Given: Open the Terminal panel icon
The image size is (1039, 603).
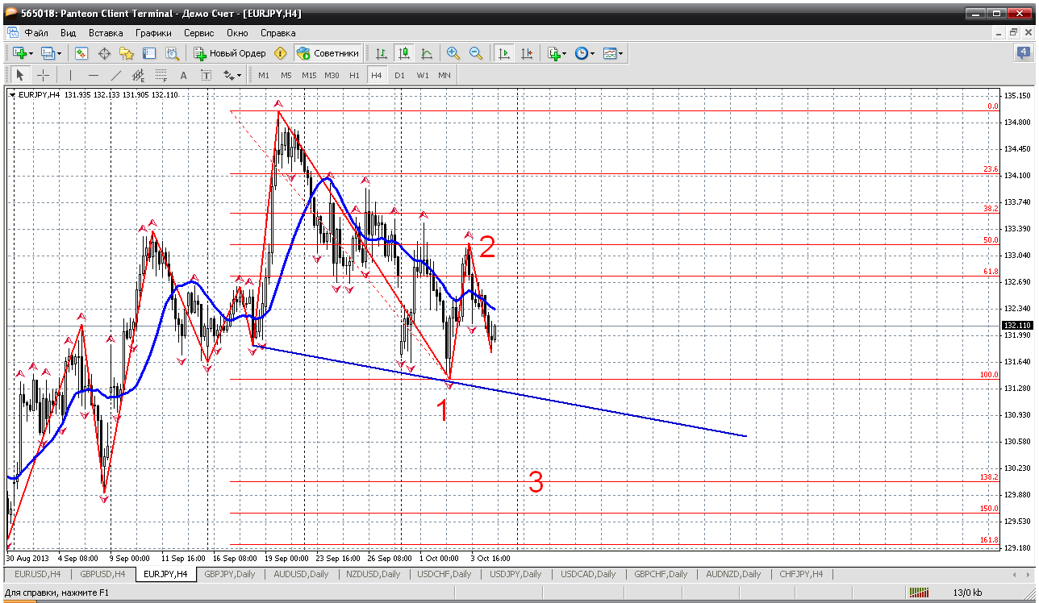Looking at the screenshot, I should (149, 53).
